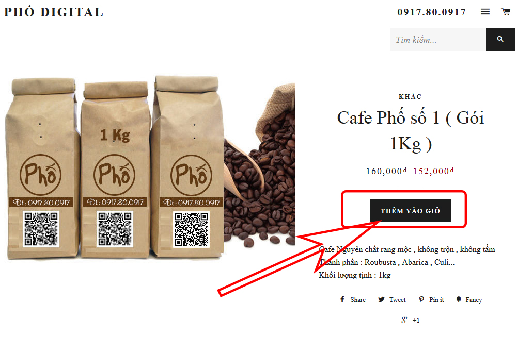Open the shopping cart icon

tap(506, 11)
